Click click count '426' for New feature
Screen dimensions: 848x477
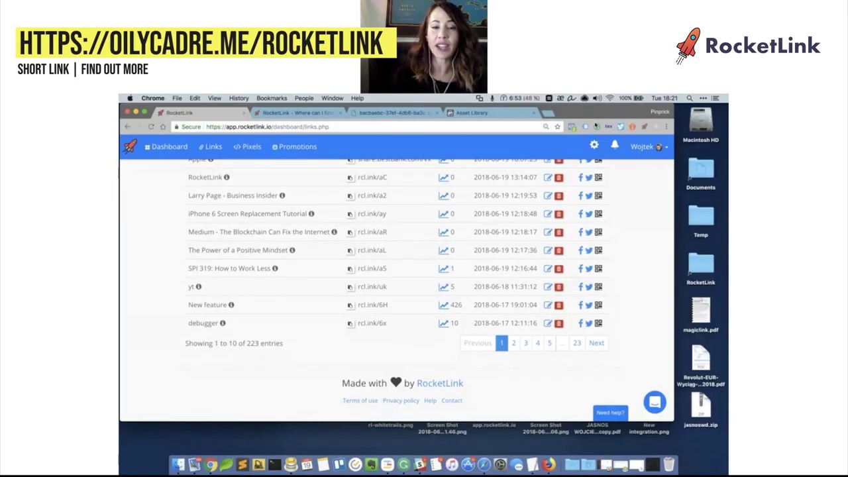coord(456,305)
